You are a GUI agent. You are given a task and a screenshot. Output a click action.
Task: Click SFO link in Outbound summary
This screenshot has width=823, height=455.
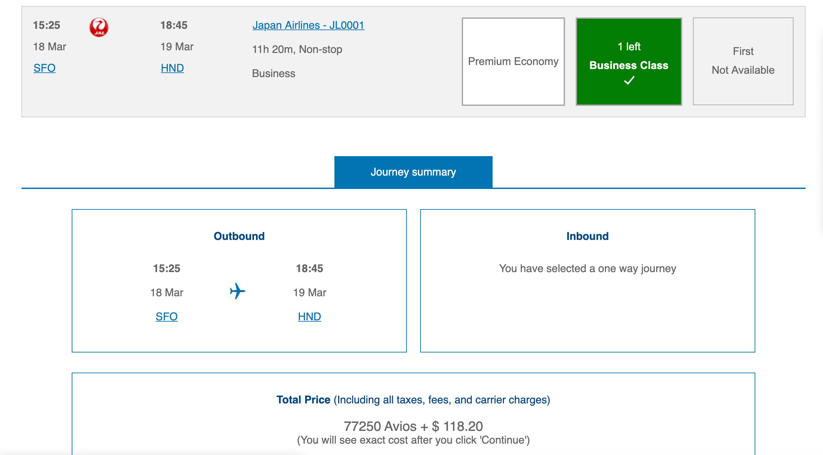click(x=167, y=317)
